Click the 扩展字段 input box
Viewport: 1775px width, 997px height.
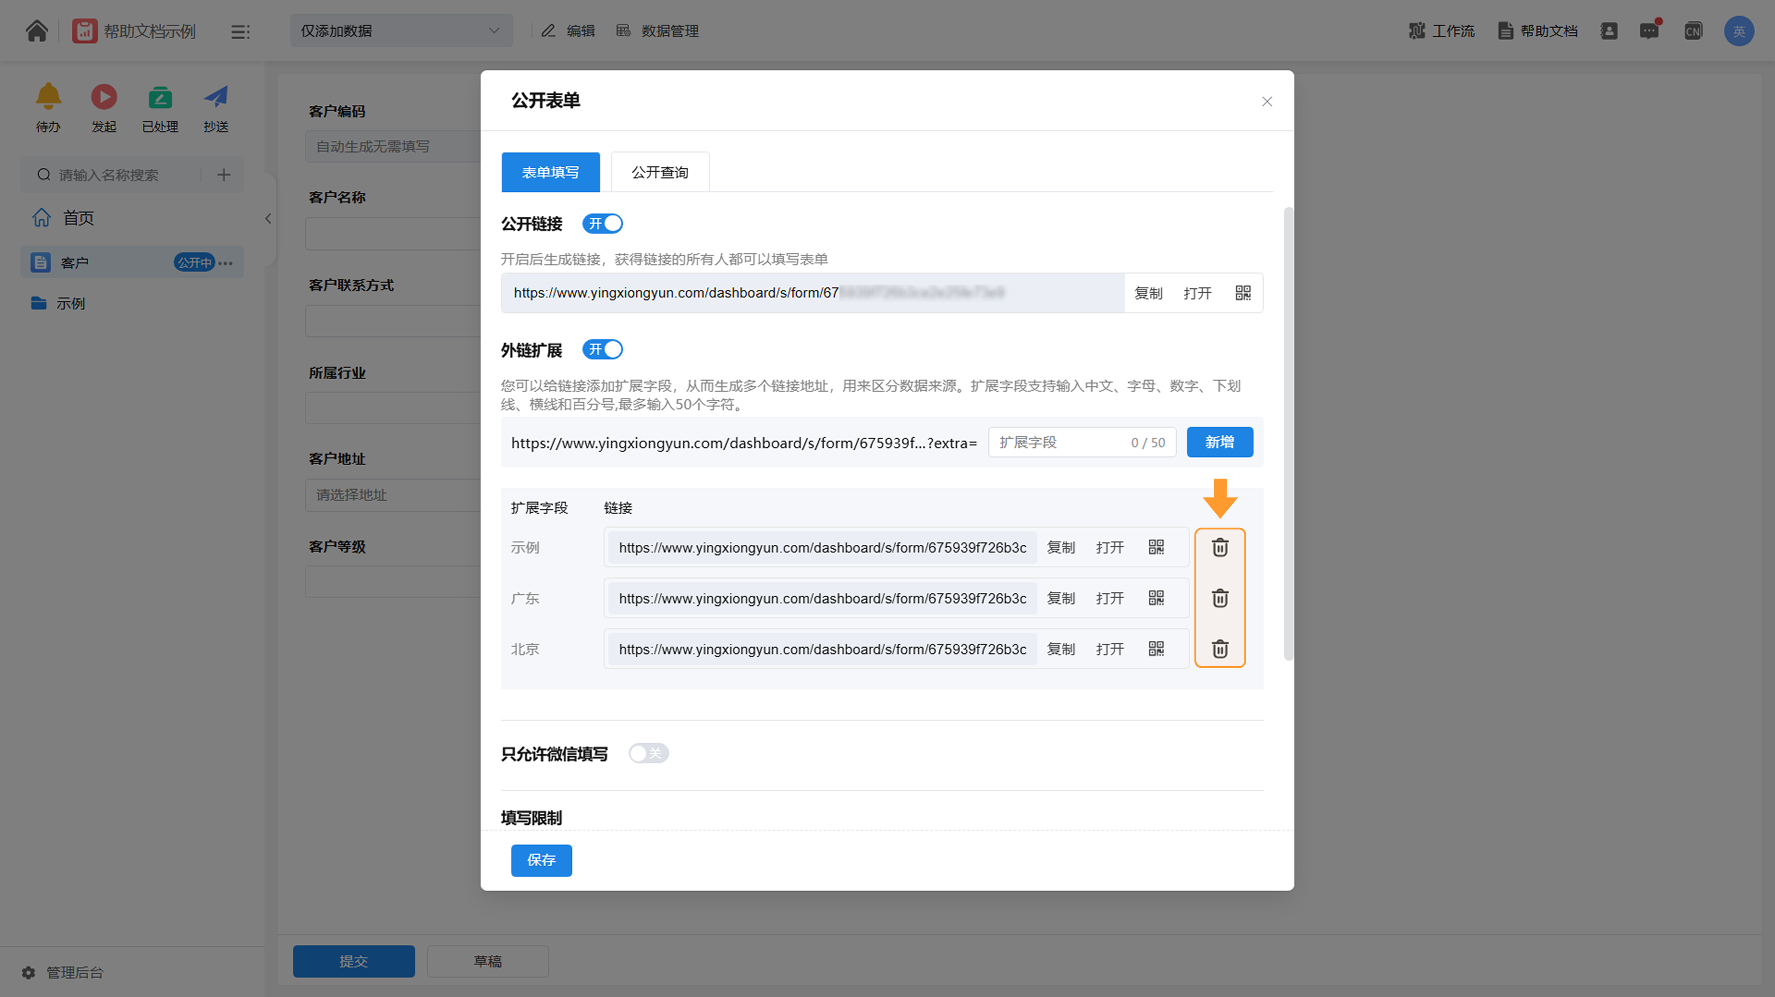1082,442
